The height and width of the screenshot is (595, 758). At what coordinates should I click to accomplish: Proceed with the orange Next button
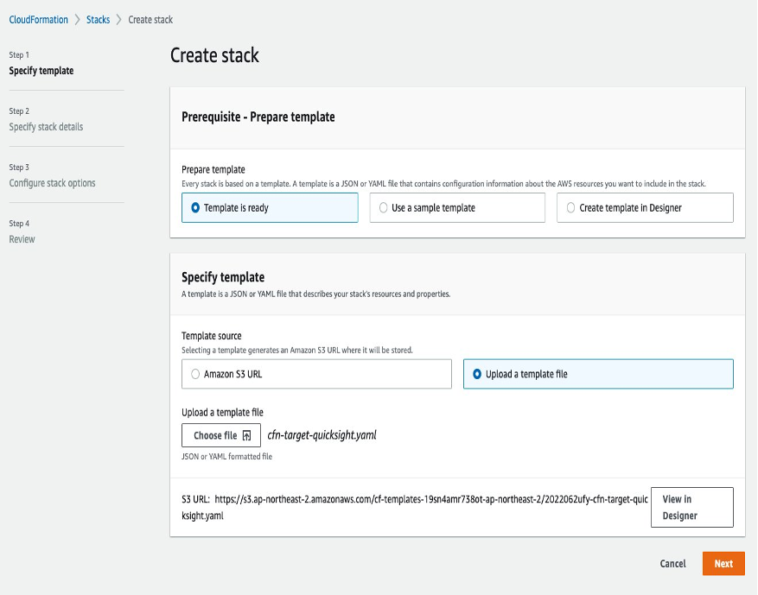coord(723,564)
